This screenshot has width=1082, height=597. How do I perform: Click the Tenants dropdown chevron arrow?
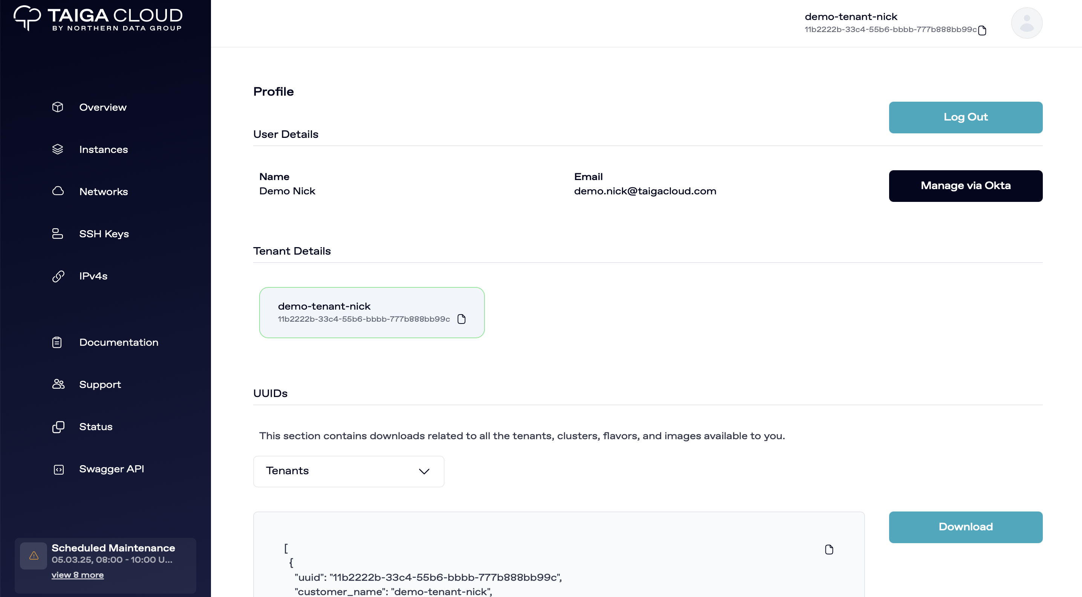pos(424,472)
